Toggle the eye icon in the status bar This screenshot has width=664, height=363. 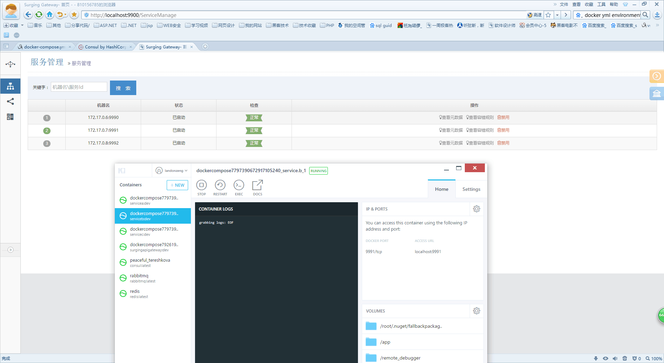coord(605,359)
